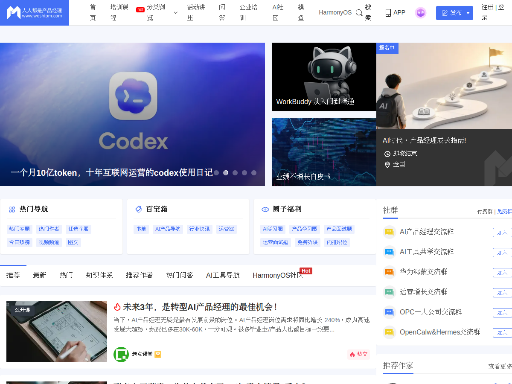The width and height of the screenshot is (512, 384).
Task: Click the OPC一人公司交流群 group icon
Action: coord(390,312)
